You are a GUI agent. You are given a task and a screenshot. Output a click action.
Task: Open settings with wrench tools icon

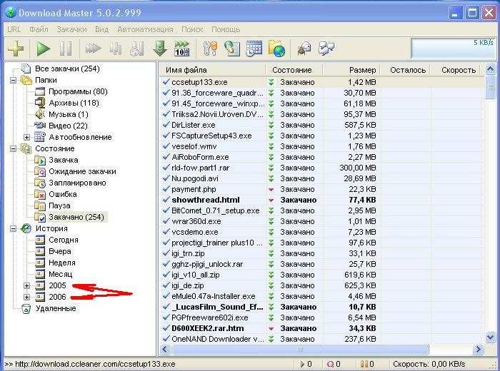(x=210, y=49)
